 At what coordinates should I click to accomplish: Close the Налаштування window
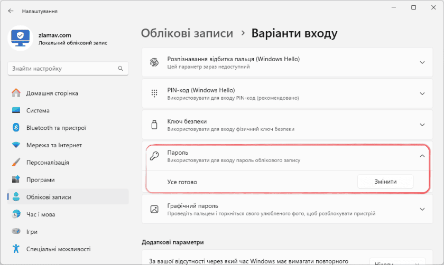click(433, 7)
